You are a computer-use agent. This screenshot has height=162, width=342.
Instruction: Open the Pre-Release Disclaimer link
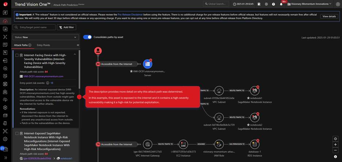coord(130,14)
